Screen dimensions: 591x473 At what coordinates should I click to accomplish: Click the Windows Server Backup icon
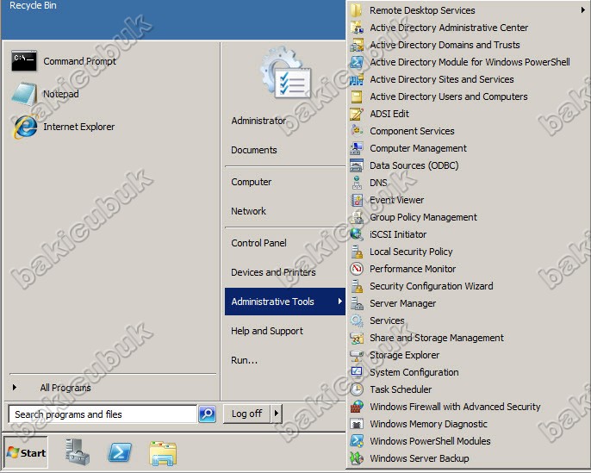[357, 458]
